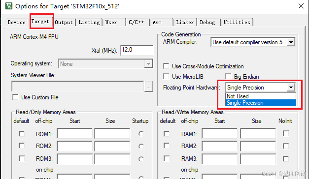Click the Keil uVision title bar icon
The width and height of the screenshot is (309, 179).
(9, 6)
